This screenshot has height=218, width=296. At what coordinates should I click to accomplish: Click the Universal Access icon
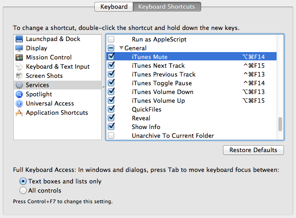point(19,103)
